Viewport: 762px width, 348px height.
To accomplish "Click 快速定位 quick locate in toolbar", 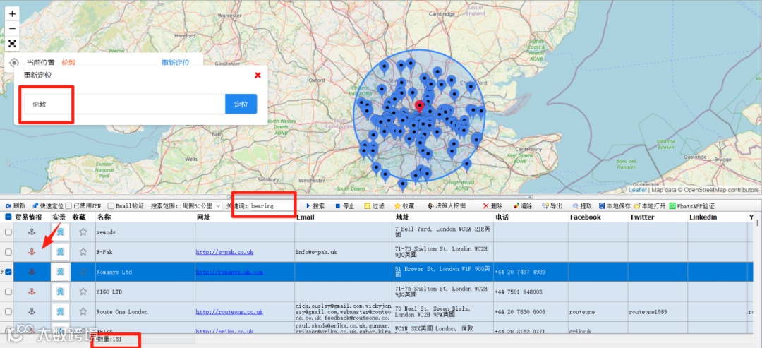I will tap(47, 206).
